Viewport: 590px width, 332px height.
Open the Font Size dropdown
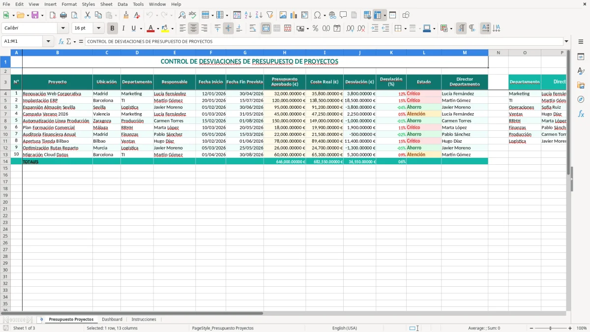(x=98, y=29)
